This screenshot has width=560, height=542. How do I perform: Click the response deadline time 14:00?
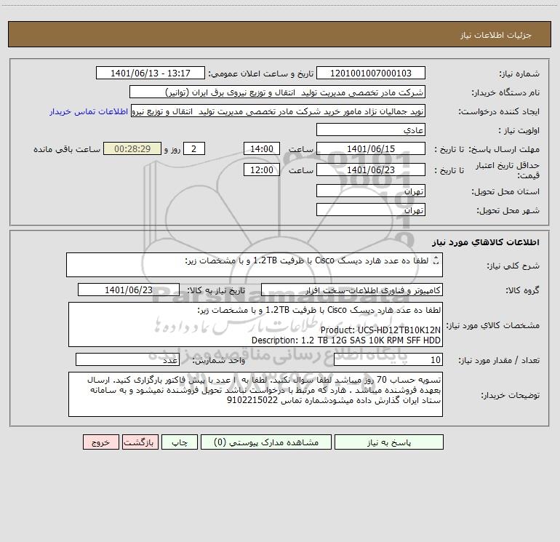261,148
